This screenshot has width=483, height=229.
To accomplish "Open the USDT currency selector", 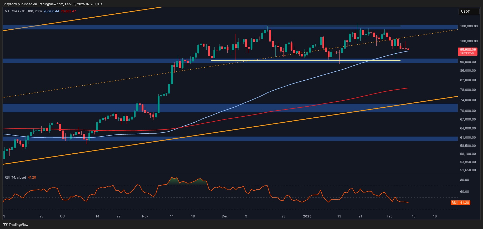I will 469,12.
